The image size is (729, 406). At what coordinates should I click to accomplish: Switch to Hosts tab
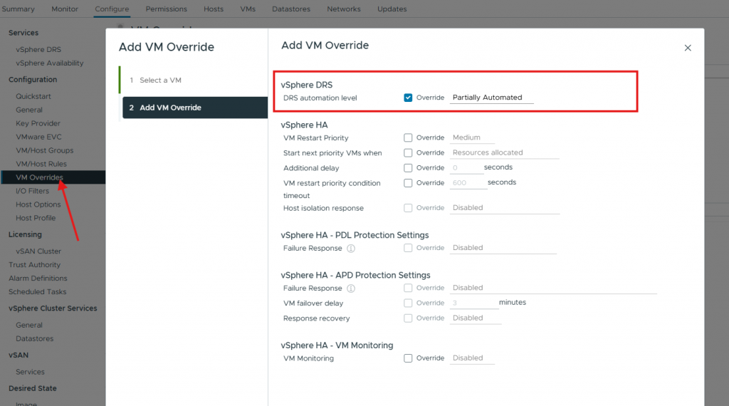(214, 9)
